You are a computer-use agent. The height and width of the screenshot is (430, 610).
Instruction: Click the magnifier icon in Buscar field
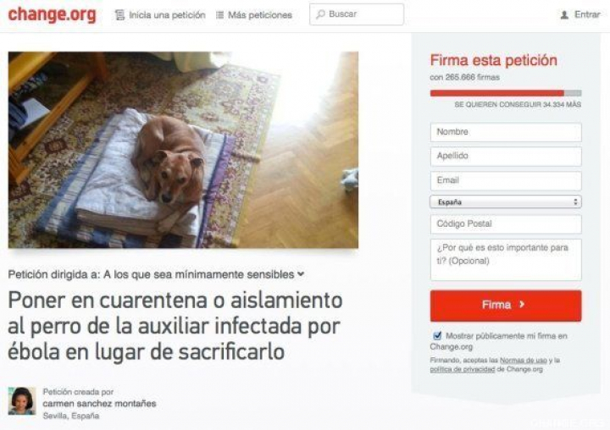[x=320, y=14]
